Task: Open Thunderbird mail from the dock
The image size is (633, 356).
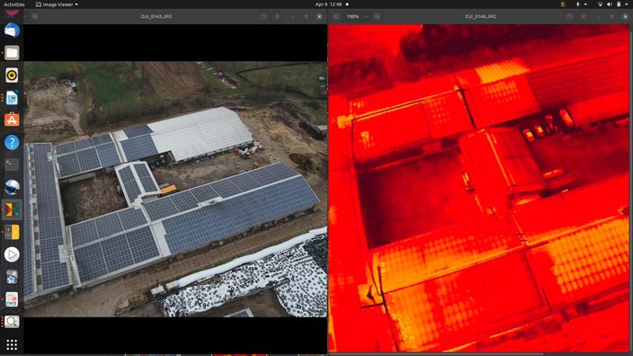Action: (x=12, y=31)
